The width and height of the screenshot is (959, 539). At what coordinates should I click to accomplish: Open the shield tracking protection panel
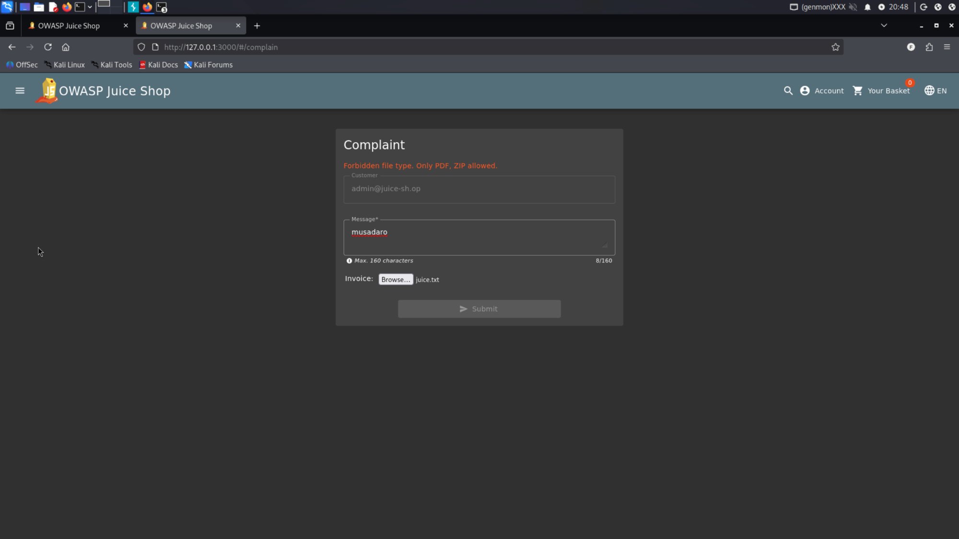click(141, 47)
